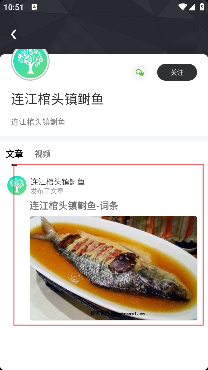
Task: Follow the account with the 关注 button
Action: coord(177,72)
